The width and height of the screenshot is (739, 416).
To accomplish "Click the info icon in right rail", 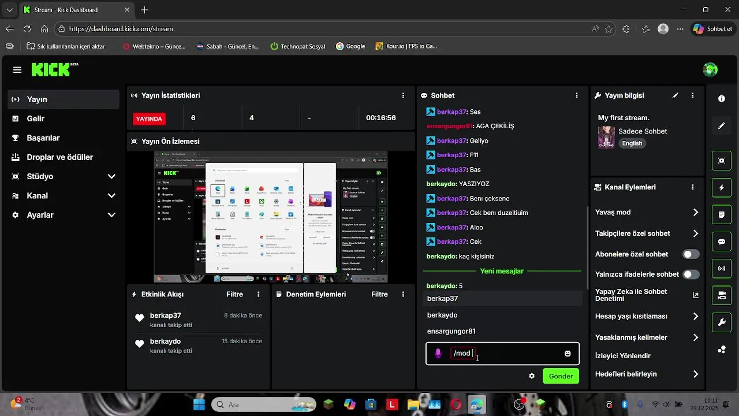I will coord(722,99).
